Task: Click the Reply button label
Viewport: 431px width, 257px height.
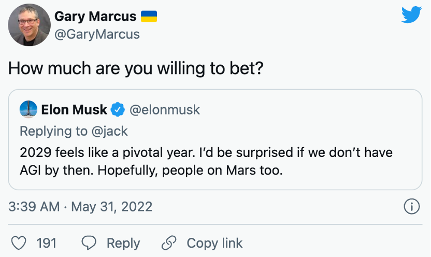Action: pos(123,243)
